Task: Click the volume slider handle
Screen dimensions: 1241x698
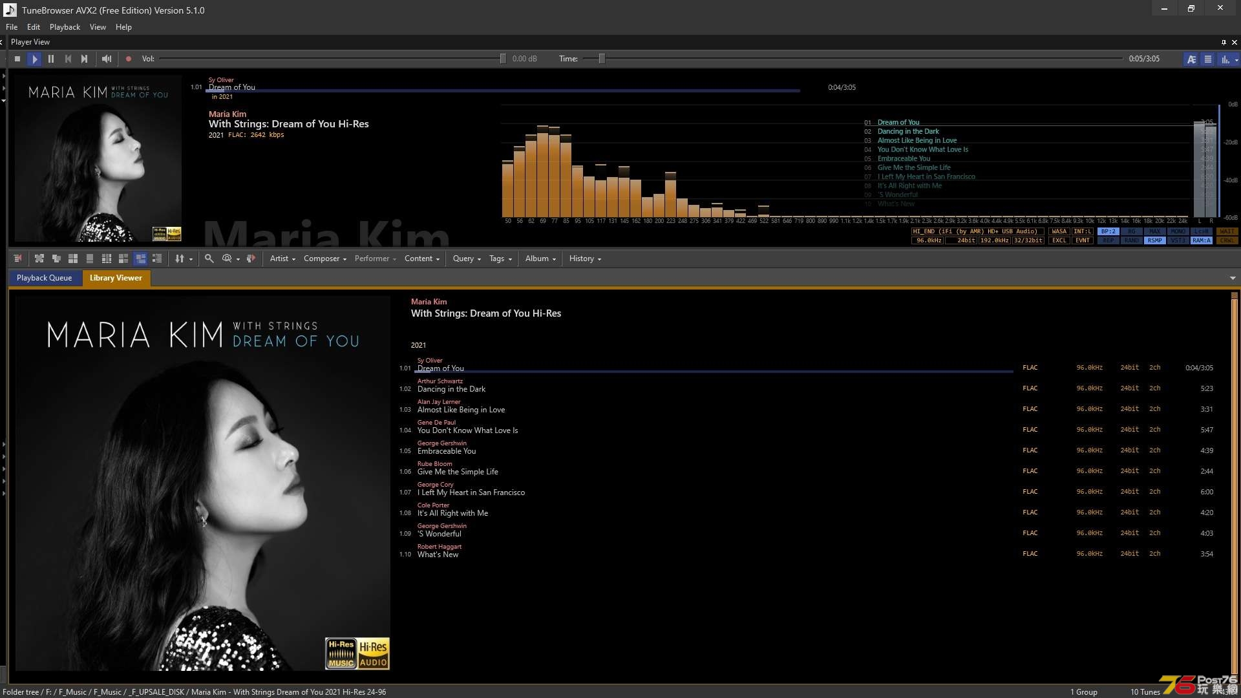Action: point(503,59)
